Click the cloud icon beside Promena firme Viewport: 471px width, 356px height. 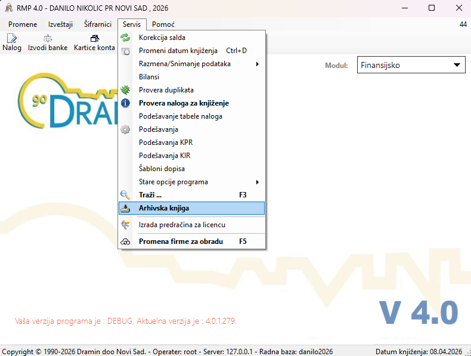125,242
